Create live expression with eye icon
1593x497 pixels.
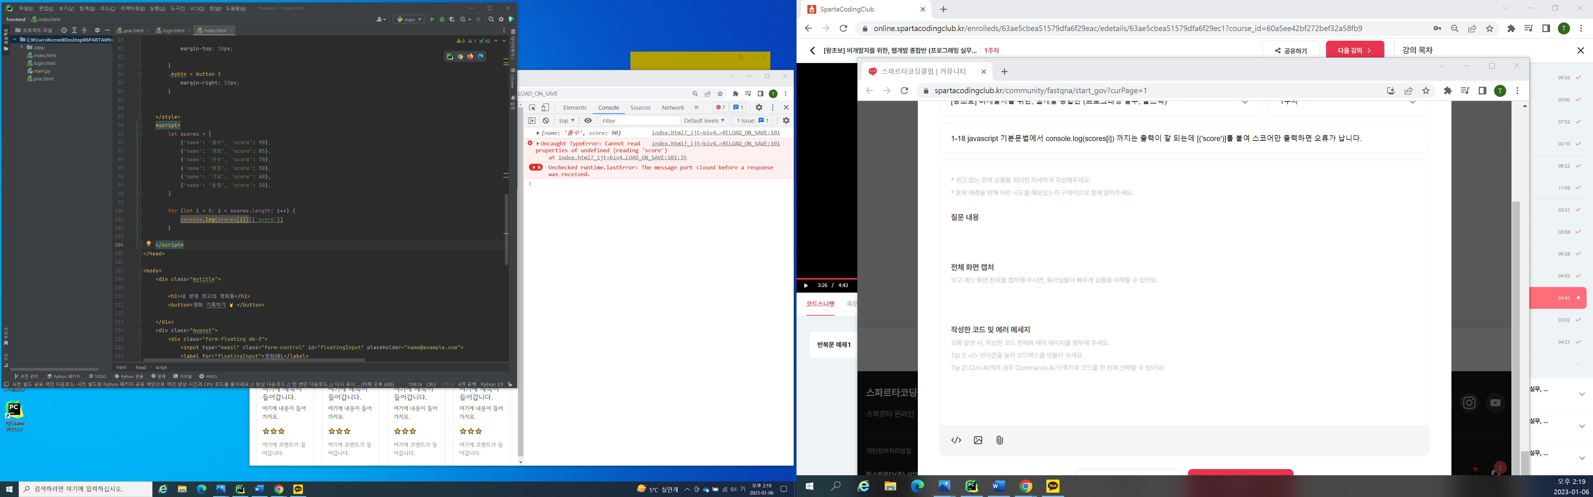pos(588,121)
